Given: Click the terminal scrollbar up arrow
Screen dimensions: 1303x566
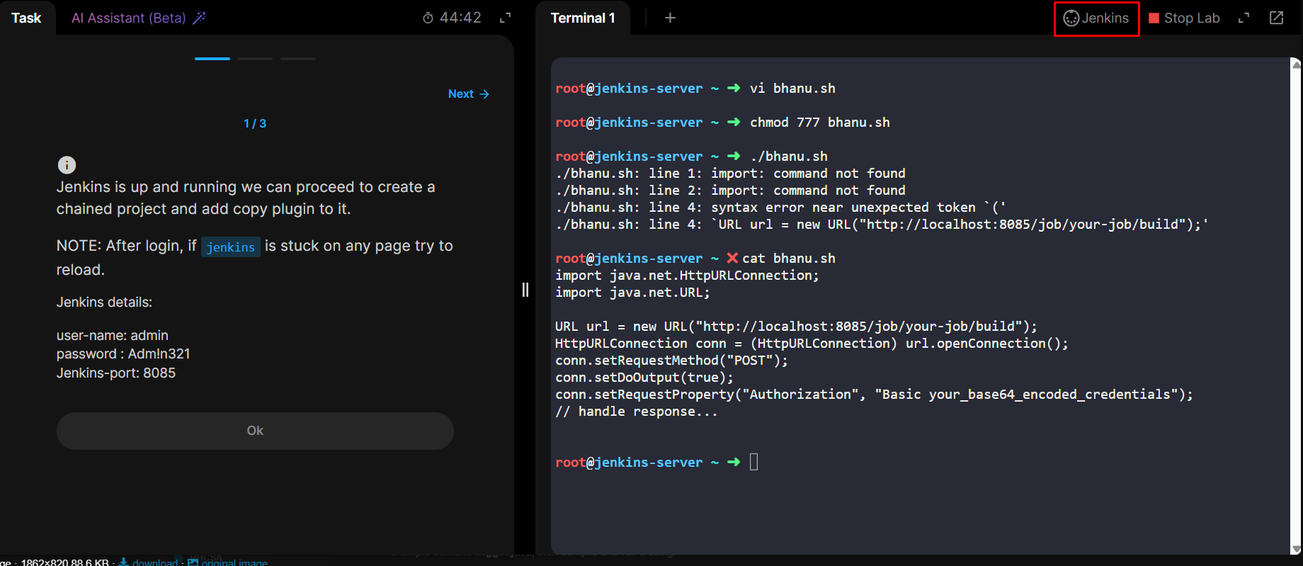Looking at the screenshot, I should (1296, 64).
